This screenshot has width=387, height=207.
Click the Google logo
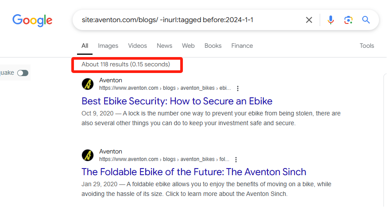(x=32, y=20)
